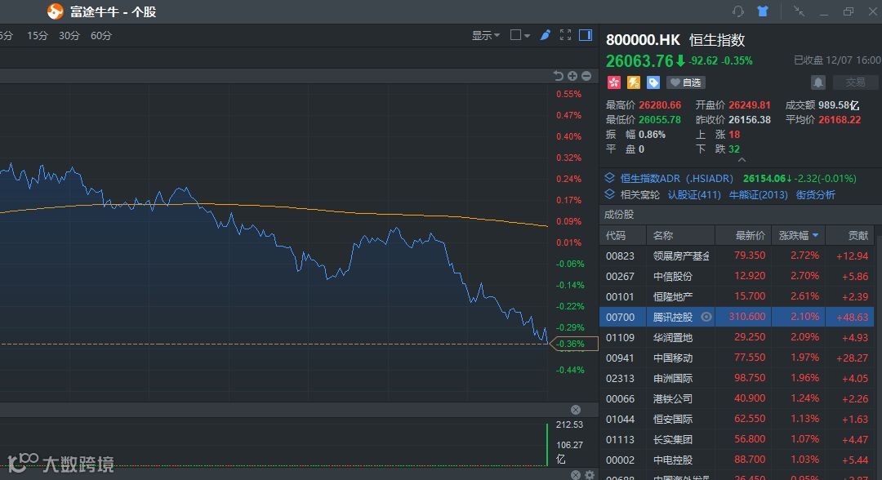Set a price alert with bell icon
The width and height of the screenshot is (882, 480).
coord(817,82)
